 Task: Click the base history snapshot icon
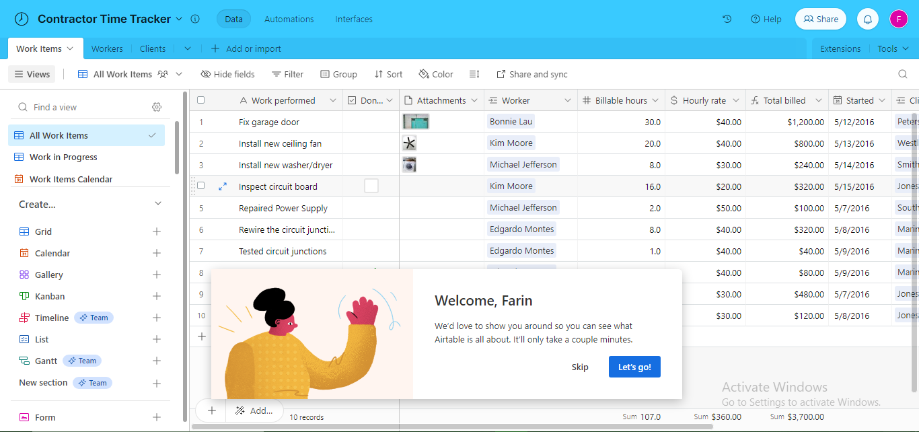tap(727, 19)
